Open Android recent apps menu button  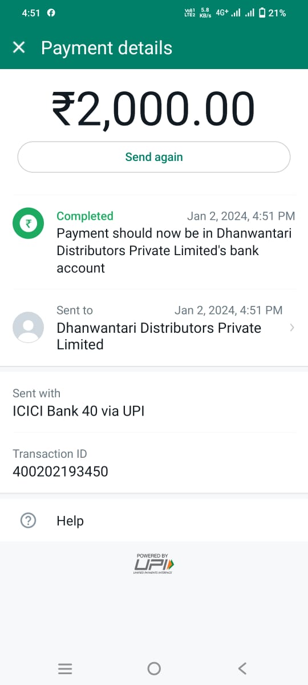[x=65, y=668]
